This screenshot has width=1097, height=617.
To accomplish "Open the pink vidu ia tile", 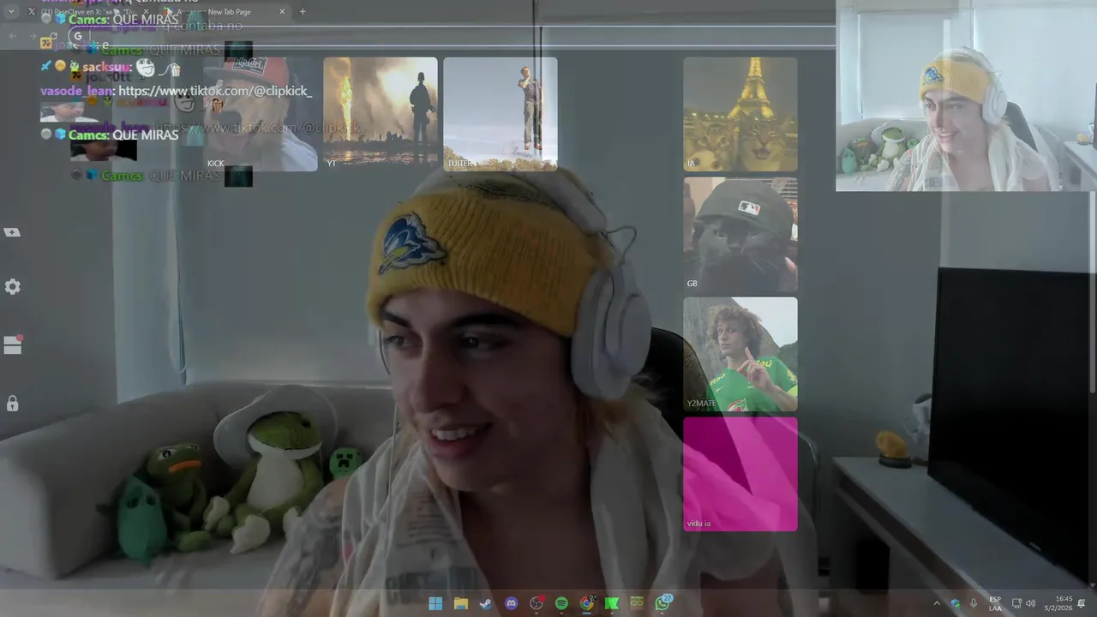I will tap(740, 474).
